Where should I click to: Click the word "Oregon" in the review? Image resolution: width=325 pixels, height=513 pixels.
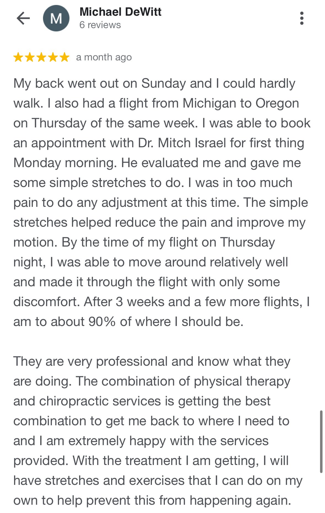pyautogui.click(x=277, y=103)
